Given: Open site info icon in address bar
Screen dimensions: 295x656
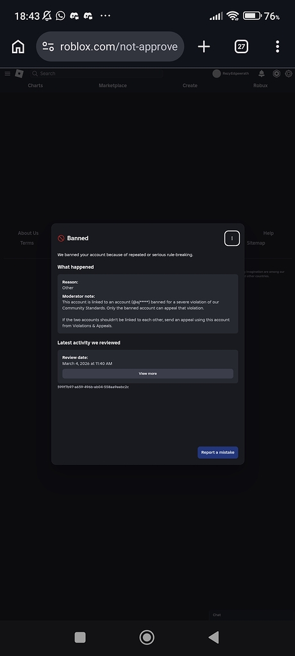Looking at the screenshot, I should tap(48, 46).
